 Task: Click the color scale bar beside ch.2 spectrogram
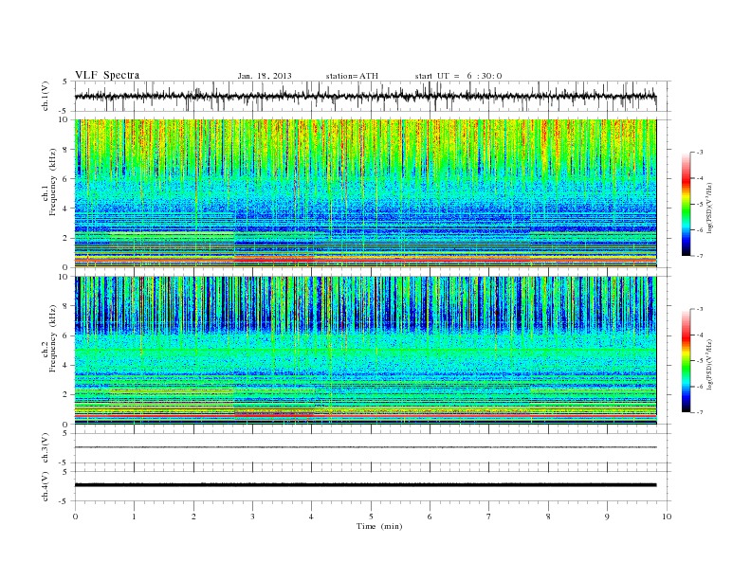[x=686, y=360]
